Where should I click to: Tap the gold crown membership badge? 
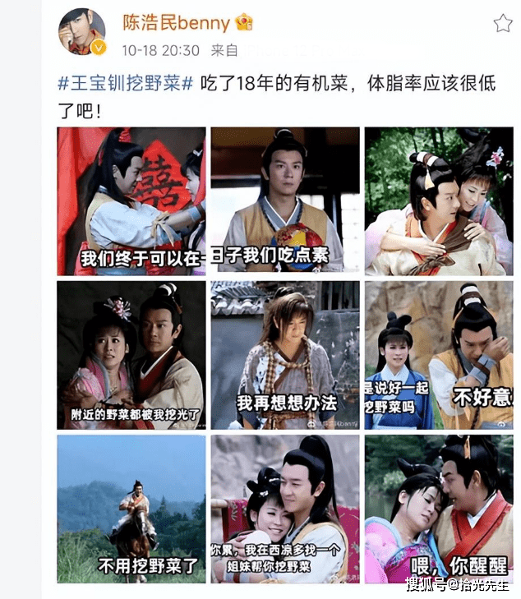click(244, 22)
